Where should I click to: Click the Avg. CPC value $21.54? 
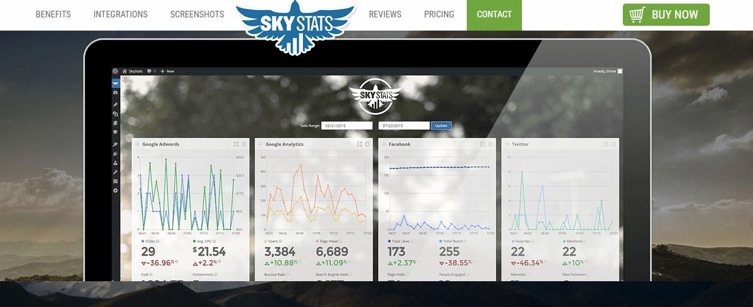point(209,252)
